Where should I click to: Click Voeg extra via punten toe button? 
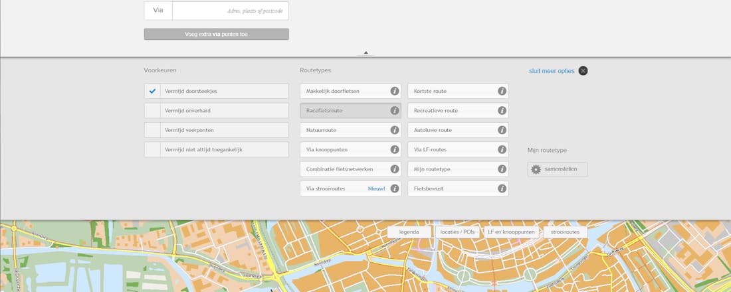pos(217,34)
